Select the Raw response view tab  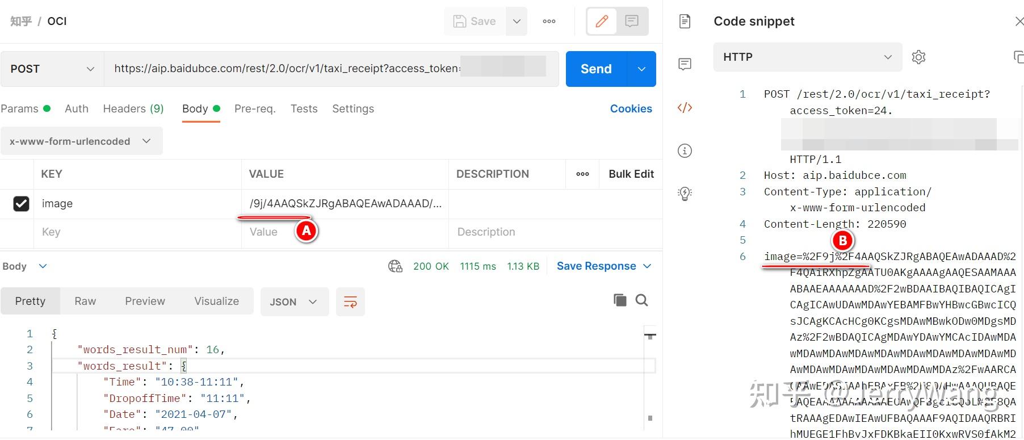coord(85,301)
